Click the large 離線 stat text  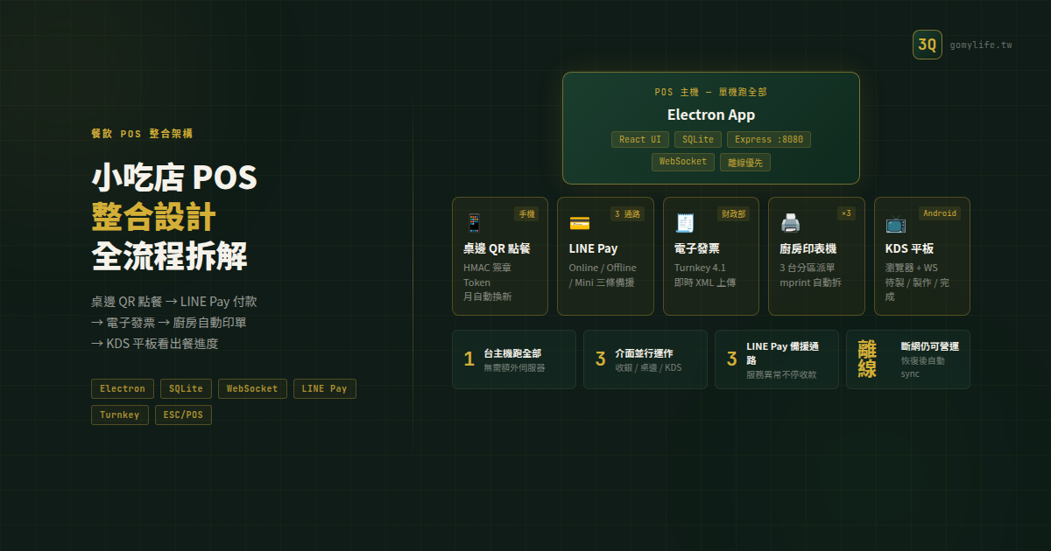pos(867,359)
